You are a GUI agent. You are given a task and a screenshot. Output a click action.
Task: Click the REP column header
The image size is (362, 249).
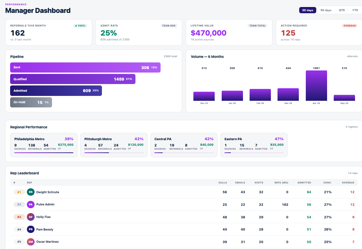pos(29,183)
